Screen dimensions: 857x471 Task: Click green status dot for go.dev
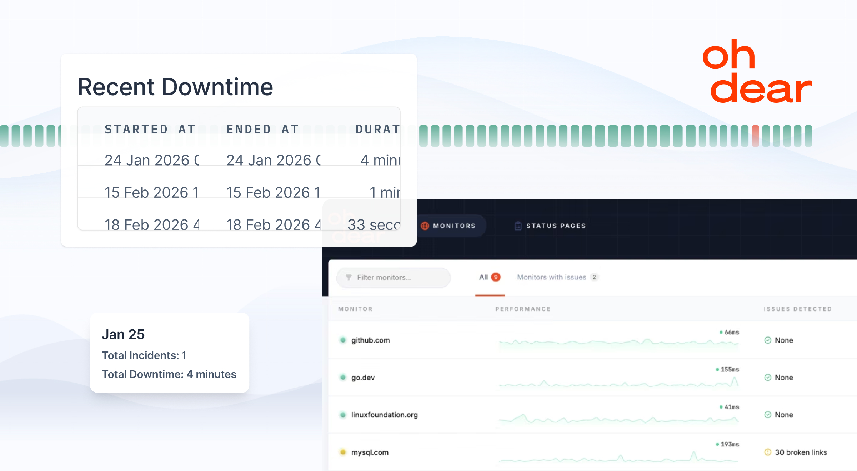[x=343, y=378]
